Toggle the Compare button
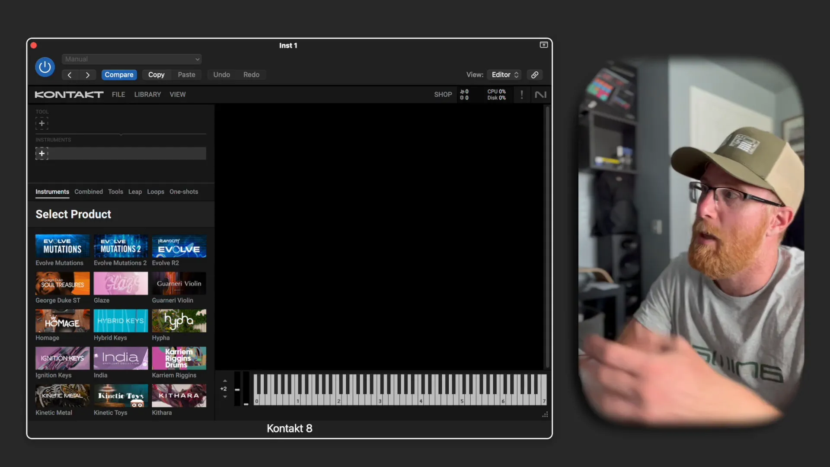The width and height of the screenshot is (830, 467). click(119, 75)
